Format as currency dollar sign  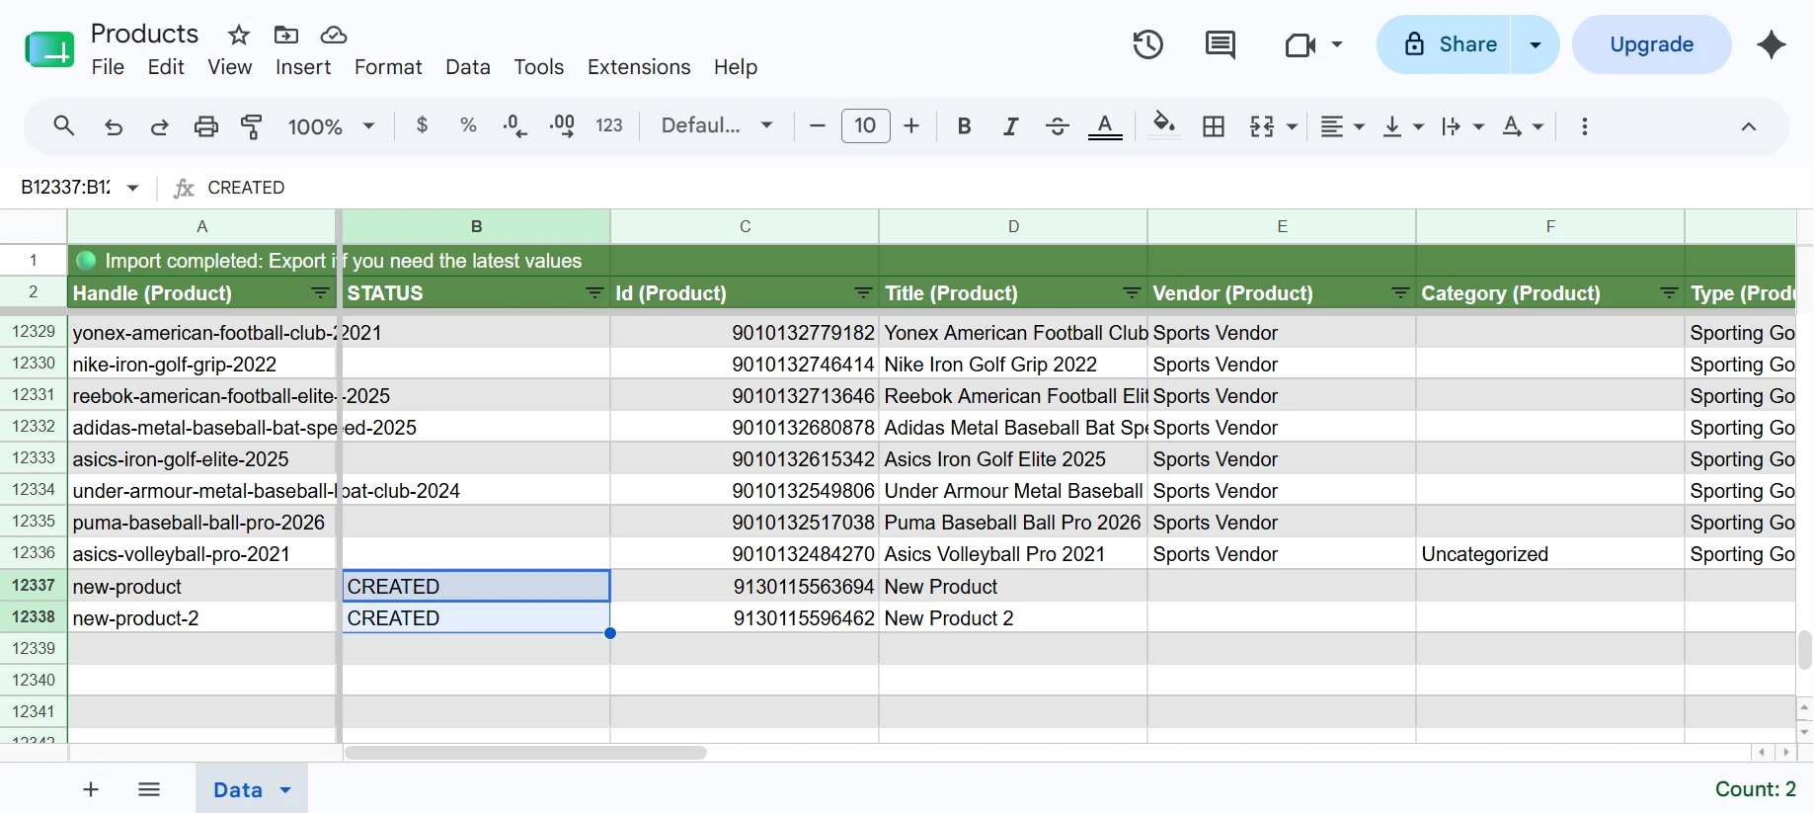[x=423, y=125]
